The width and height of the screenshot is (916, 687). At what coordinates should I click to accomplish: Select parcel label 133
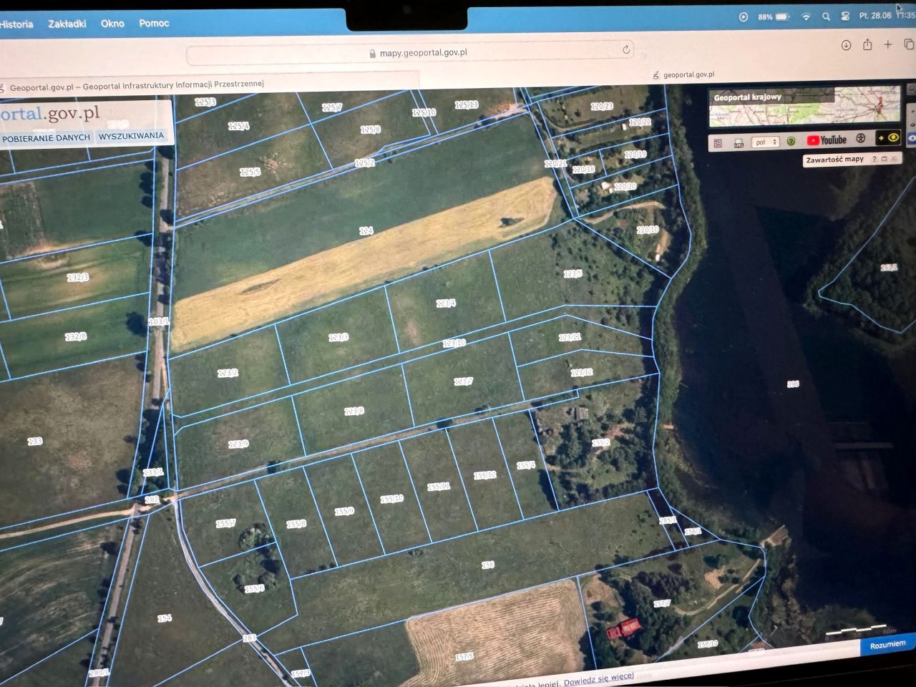coord(35,442)
